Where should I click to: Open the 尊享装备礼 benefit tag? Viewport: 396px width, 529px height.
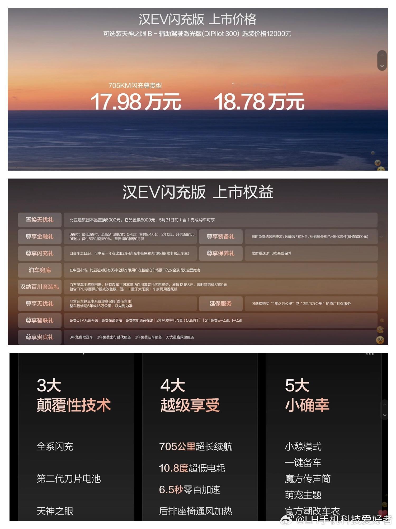221,236
